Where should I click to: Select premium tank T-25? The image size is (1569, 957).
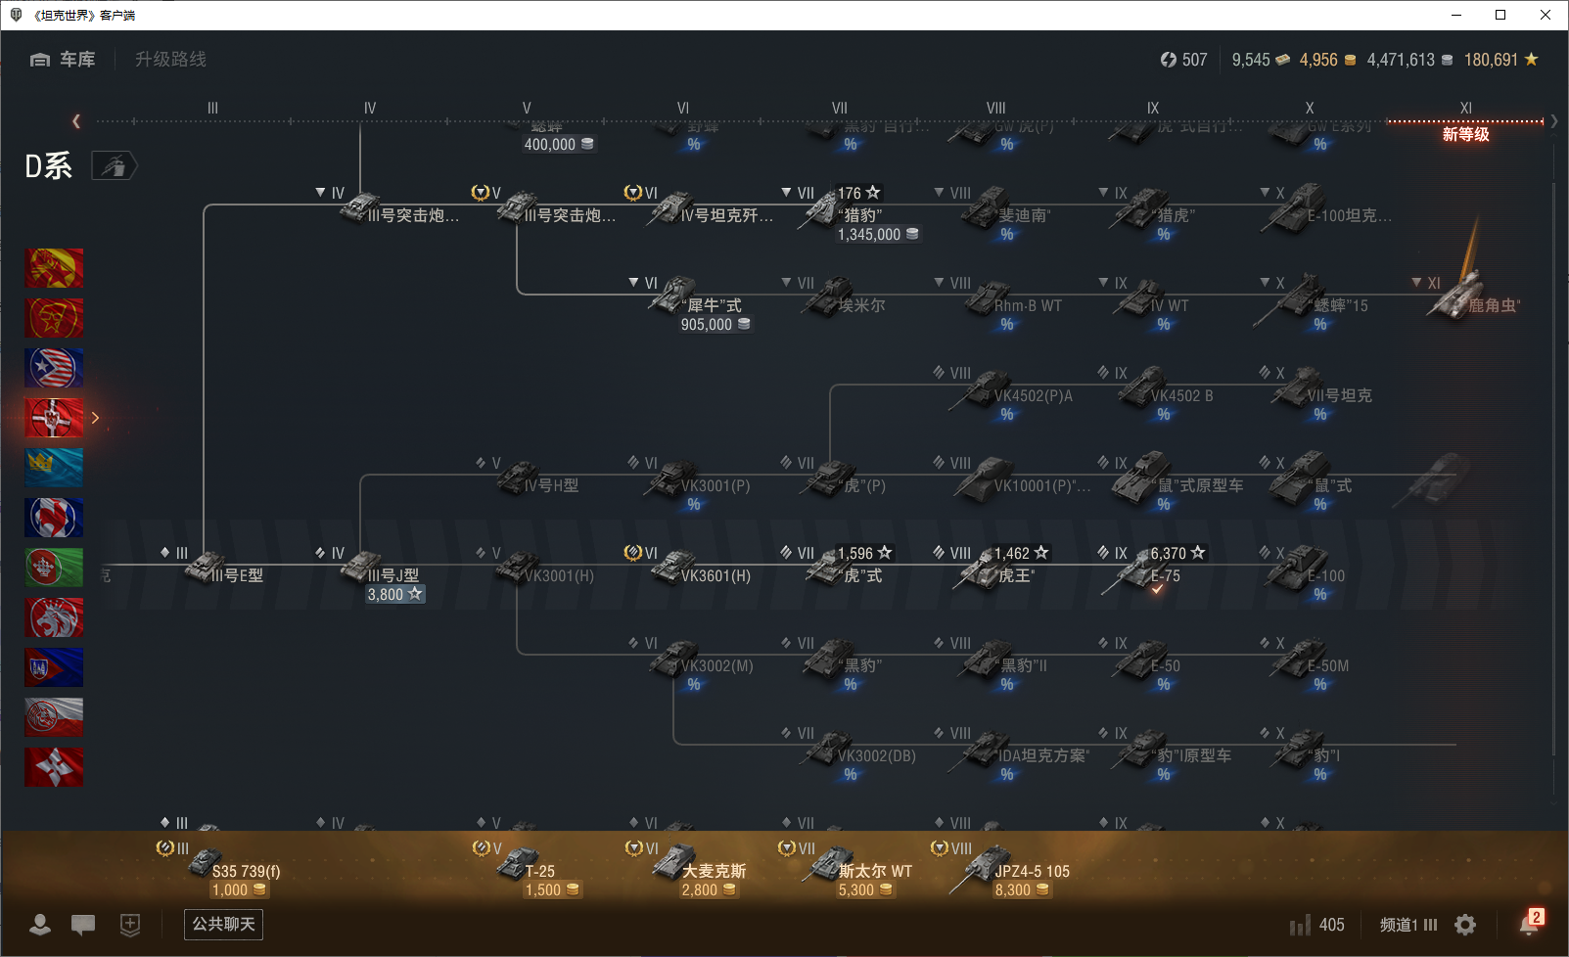(x=527, y=867)
